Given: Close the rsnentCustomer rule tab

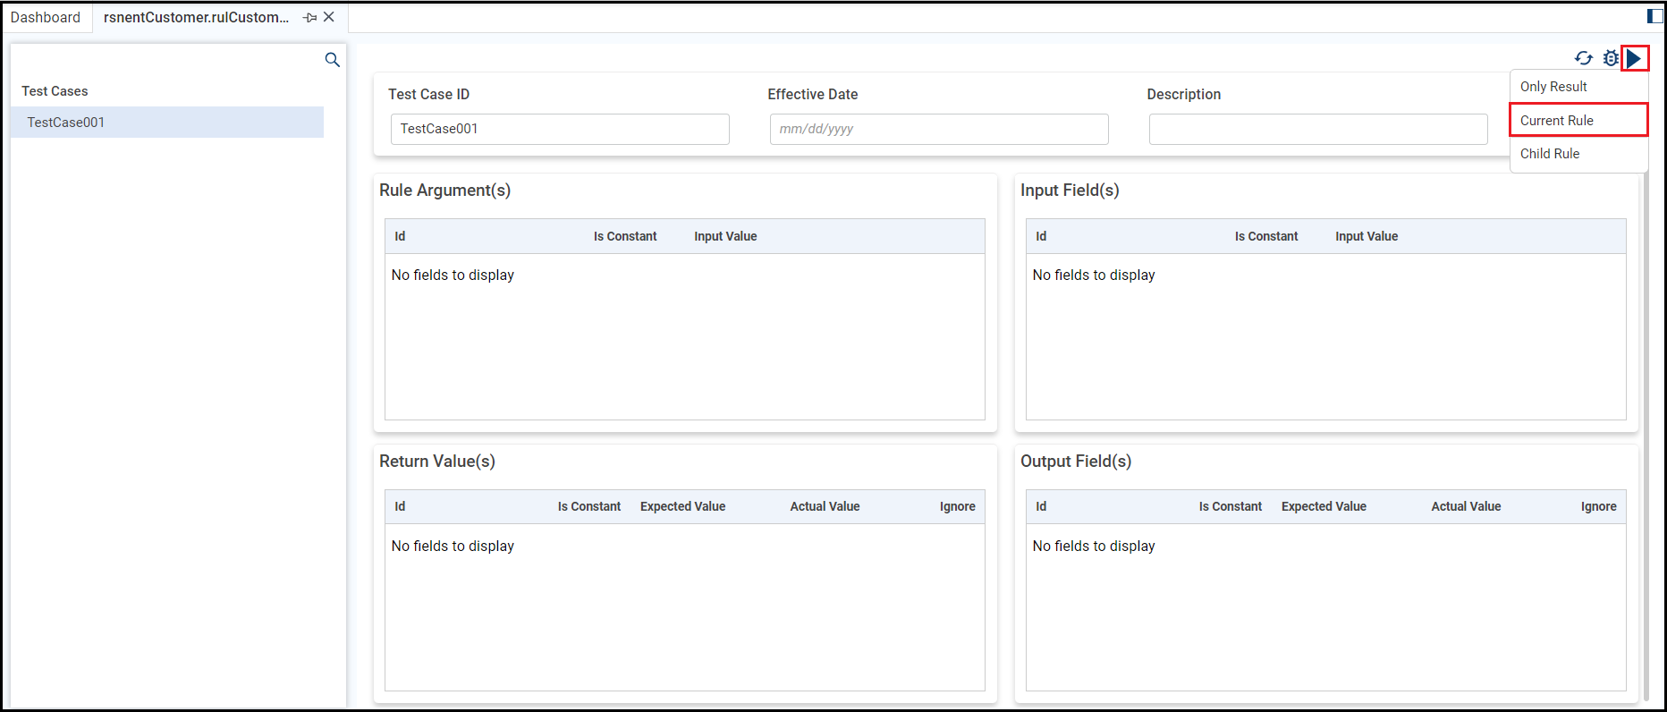Looking at the screenshot, I should pyautogui.click(x=329, y=17).
